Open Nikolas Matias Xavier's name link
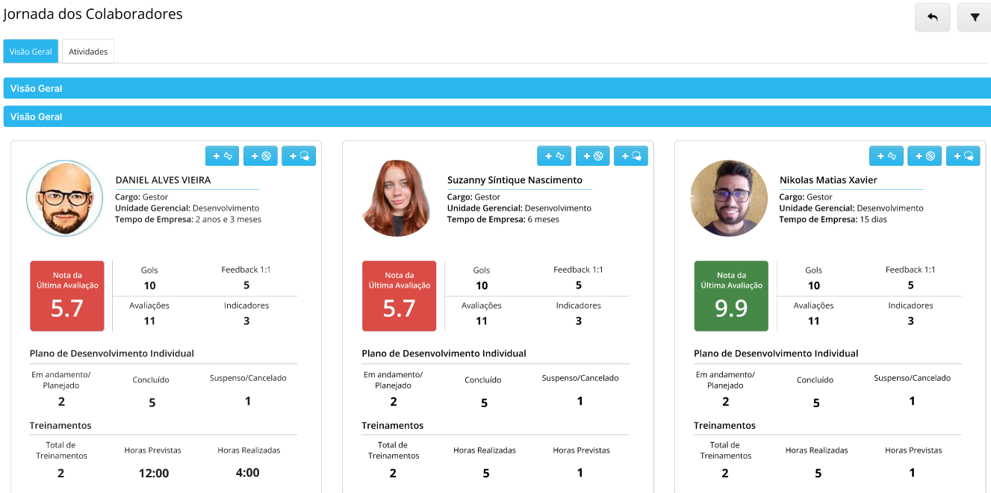 (x=828, y=180)
